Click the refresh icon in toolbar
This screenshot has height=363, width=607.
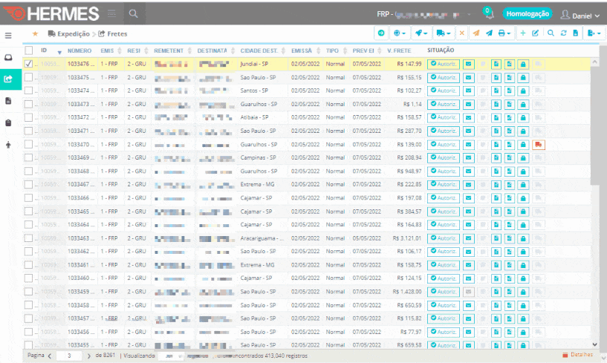(x=563, y=33)
